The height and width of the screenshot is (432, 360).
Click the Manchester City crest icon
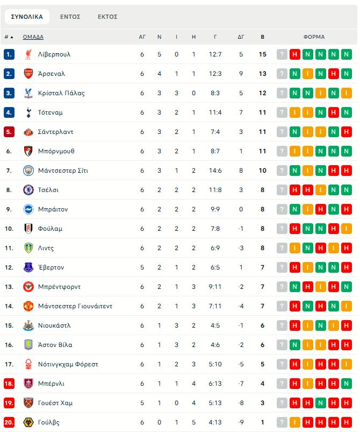pyautogui.click(x=28, y=171)
